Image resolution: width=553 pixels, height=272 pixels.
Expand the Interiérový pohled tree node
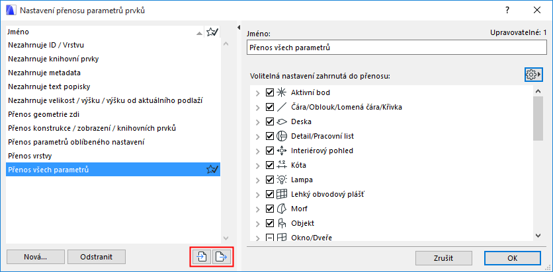(x=257, y=151)
